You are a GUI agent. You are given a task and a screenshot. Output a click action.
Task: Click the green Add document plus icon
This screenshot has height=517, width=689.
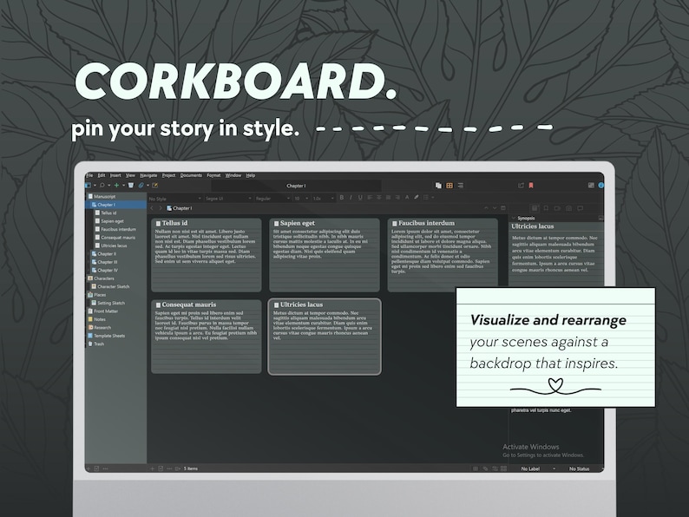(116, 186)
